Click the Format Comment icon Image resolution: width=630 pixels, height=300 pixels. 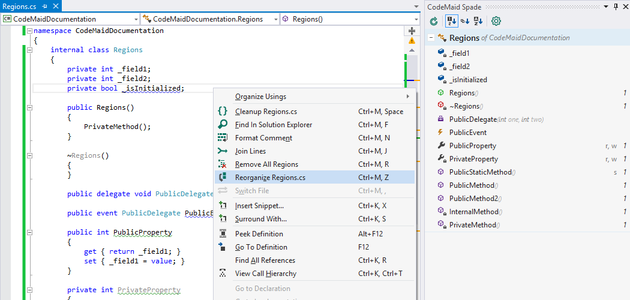click(223, 138)
